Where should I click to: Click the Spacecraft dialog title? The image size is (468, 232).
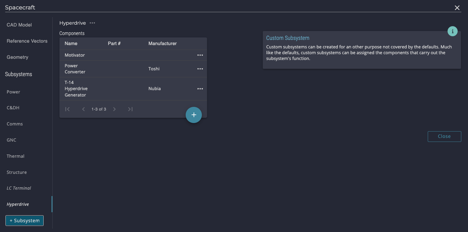pyautogui.click(x=20, y=8)
